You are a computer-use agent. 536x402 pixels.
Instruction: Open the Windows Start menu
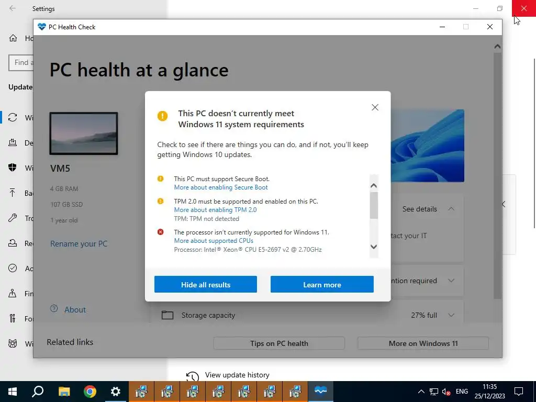(13, 392)
